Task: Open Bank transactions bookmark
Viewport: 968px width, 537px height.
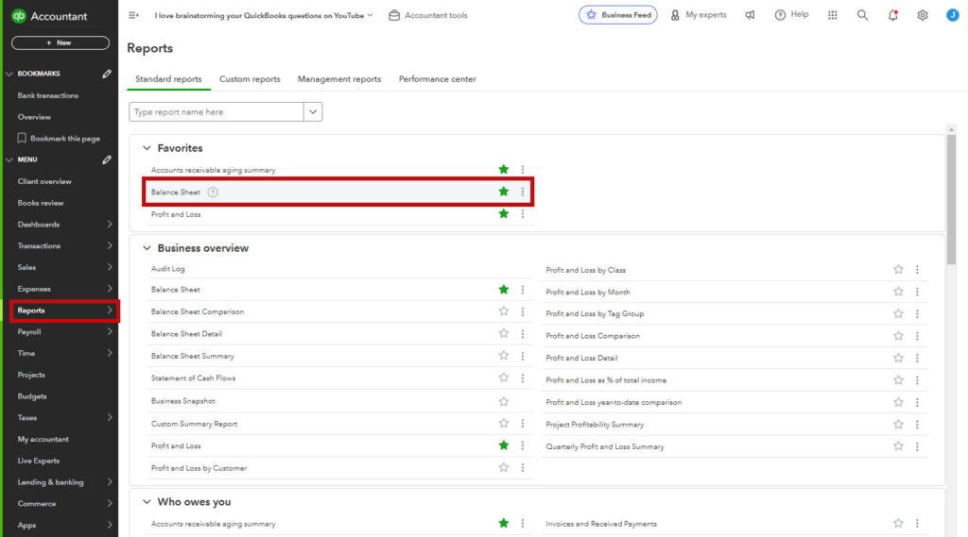Action: pos(48,95)
